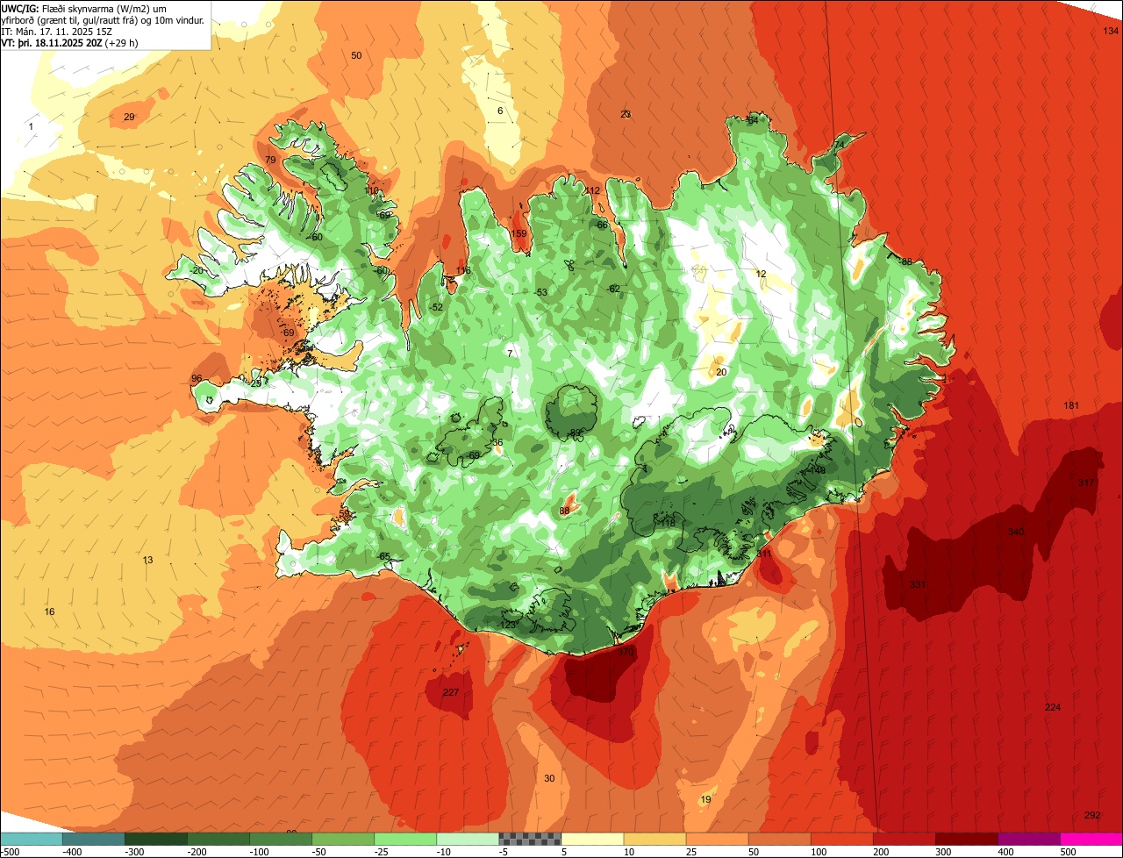The image size is (1123, 858).
Task: Click the map value -53 in northern interior
Action: pos(541,292)
